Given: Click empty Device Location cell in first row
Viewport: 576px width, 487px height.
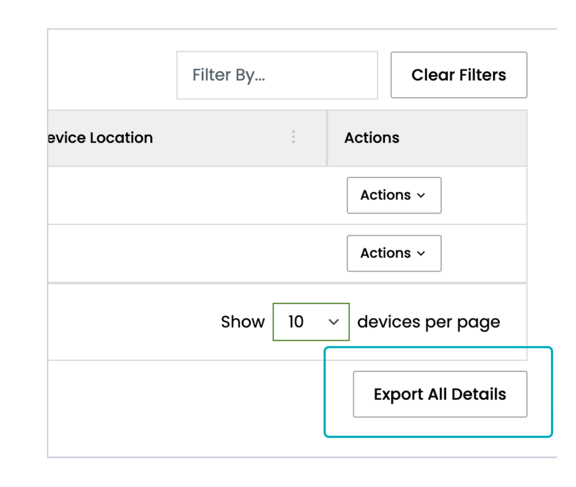Looking at the screenshot, I should click(187, 195).
